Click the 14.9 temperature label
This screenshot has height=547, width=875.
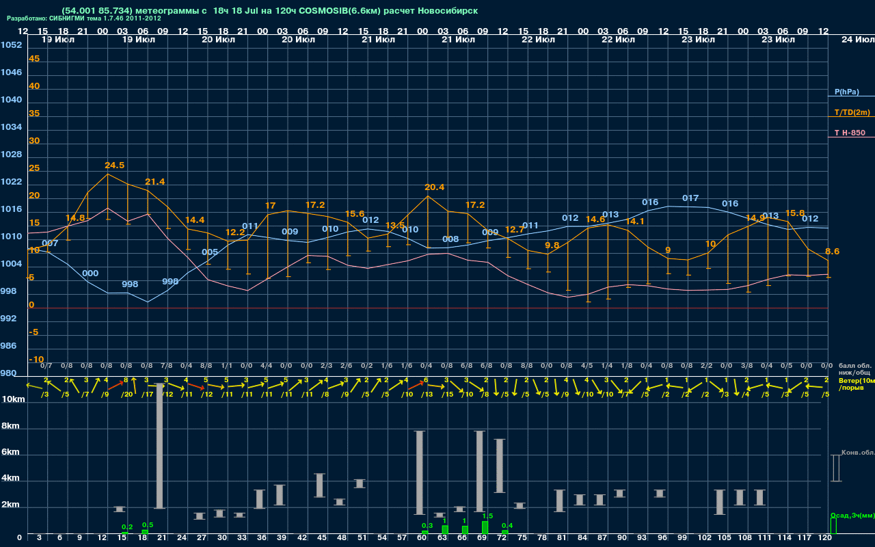(755, 218)
